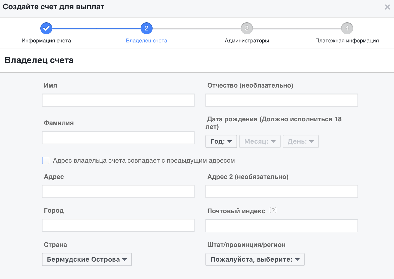Viewport: 394px width, 279px height.
Task: Focus the Отчество (необязательно) field
Action: pyautogui.click(x=282, y=100)
